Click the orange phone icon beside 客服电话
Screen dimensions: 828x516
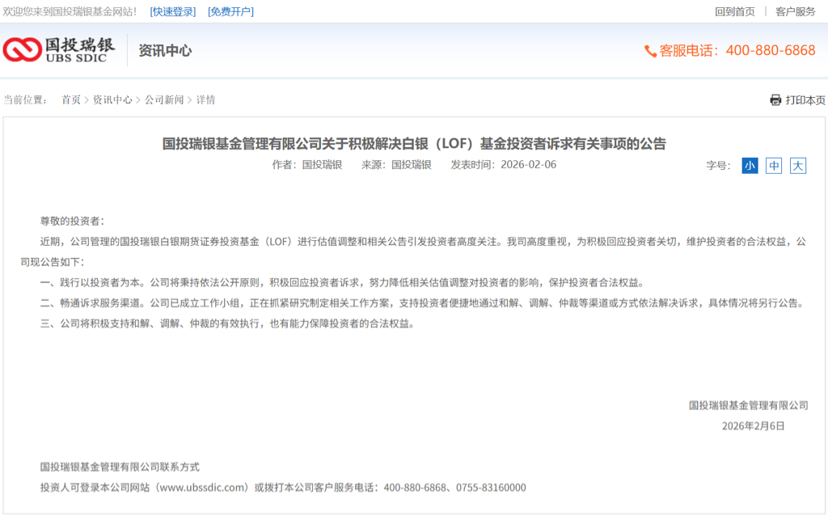[650, 51]
